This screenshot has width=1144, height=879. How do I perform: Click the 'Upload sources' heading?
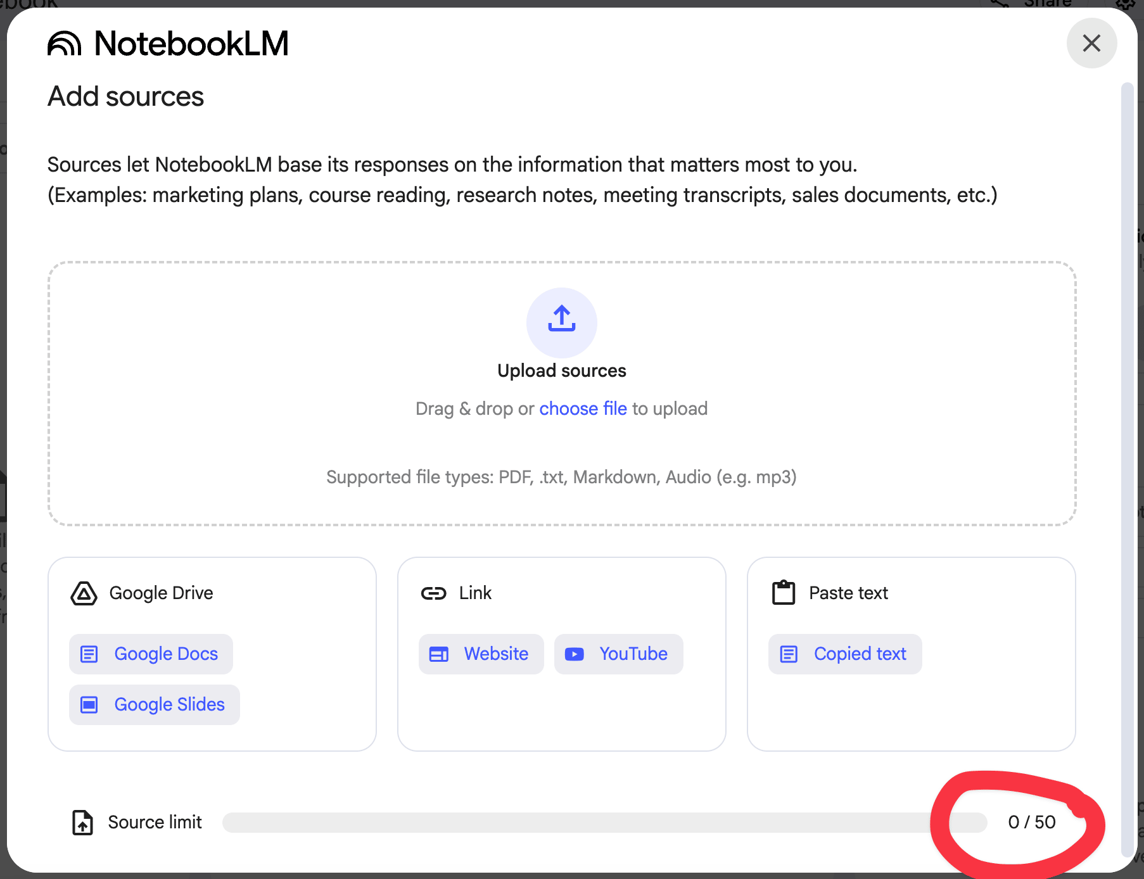562,370
